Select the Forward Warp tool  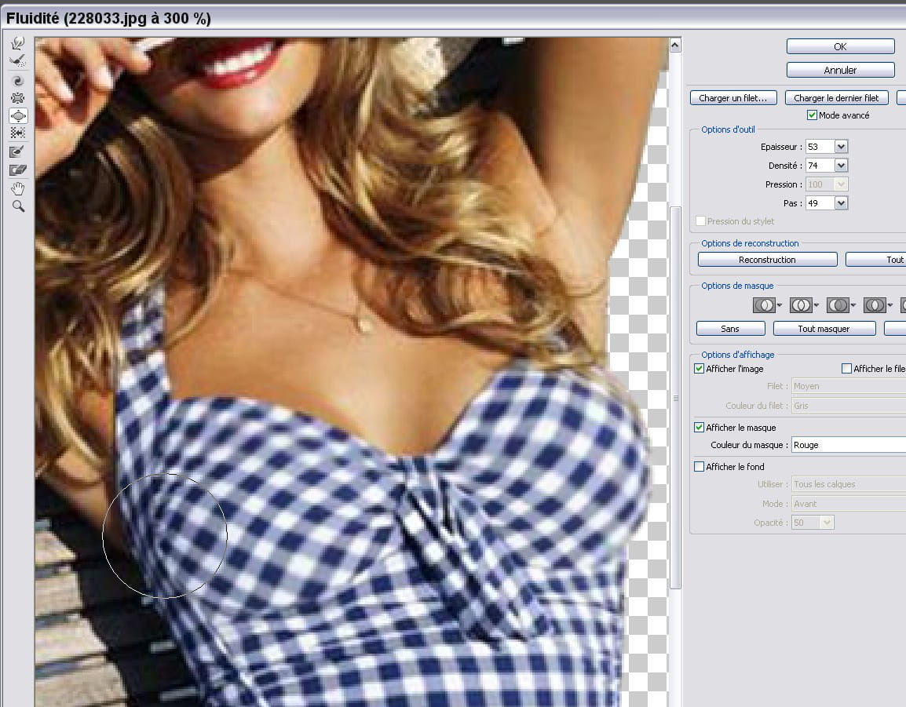17,42
